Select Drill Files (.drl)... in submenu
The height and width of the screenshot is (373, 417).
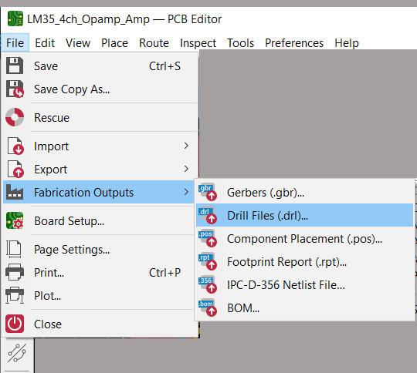tap(305, 215)
